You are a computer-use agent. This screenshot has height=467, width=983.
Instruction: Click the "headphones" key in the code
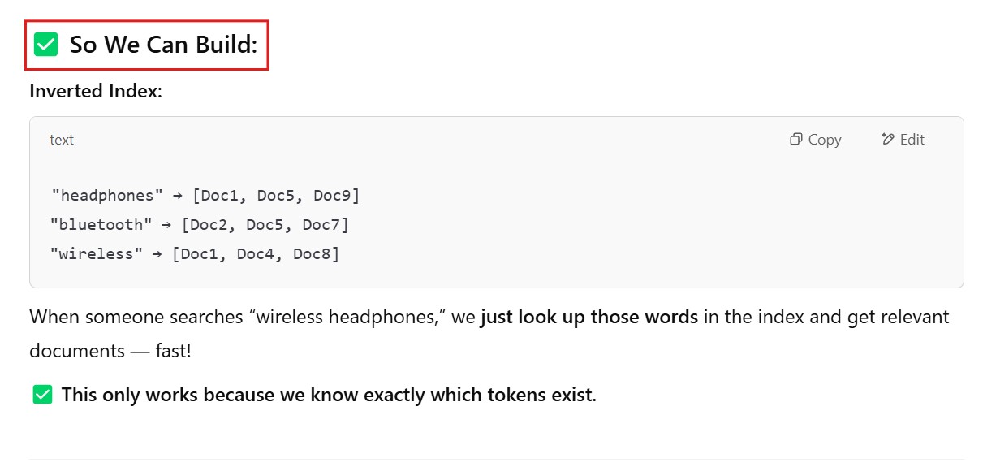[107, 196]
